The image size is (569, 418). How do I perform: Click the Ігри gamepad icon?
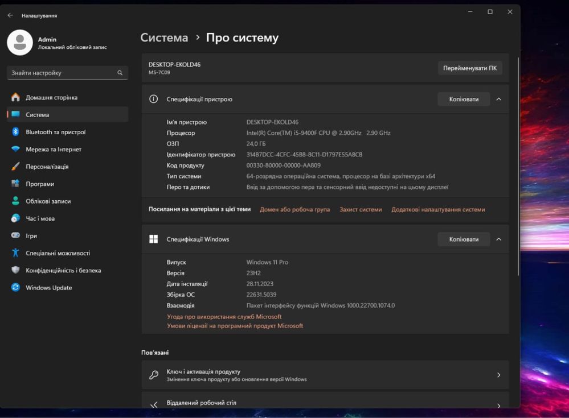(x=15, y=235)
